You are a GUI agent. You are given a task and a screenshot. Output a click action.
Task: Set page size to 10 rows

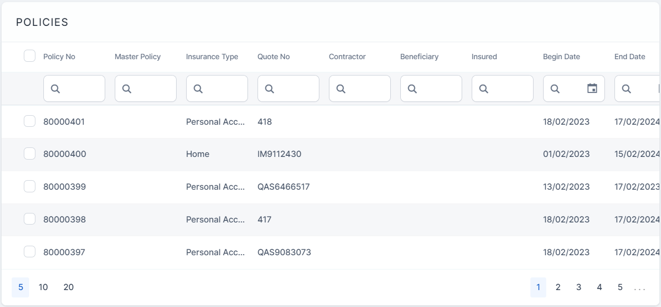[43, 287]
